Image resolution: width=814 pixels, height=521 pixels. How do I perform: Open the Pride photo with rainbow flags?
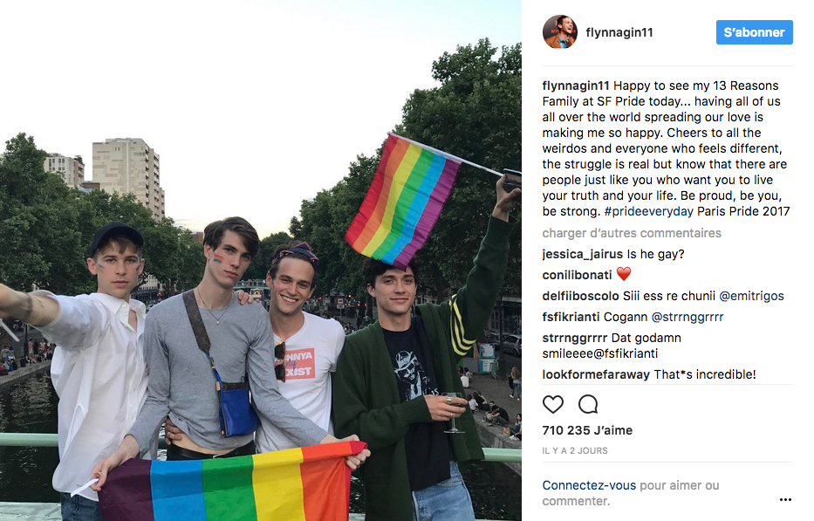pyautogui.click(x=261, y=260)
